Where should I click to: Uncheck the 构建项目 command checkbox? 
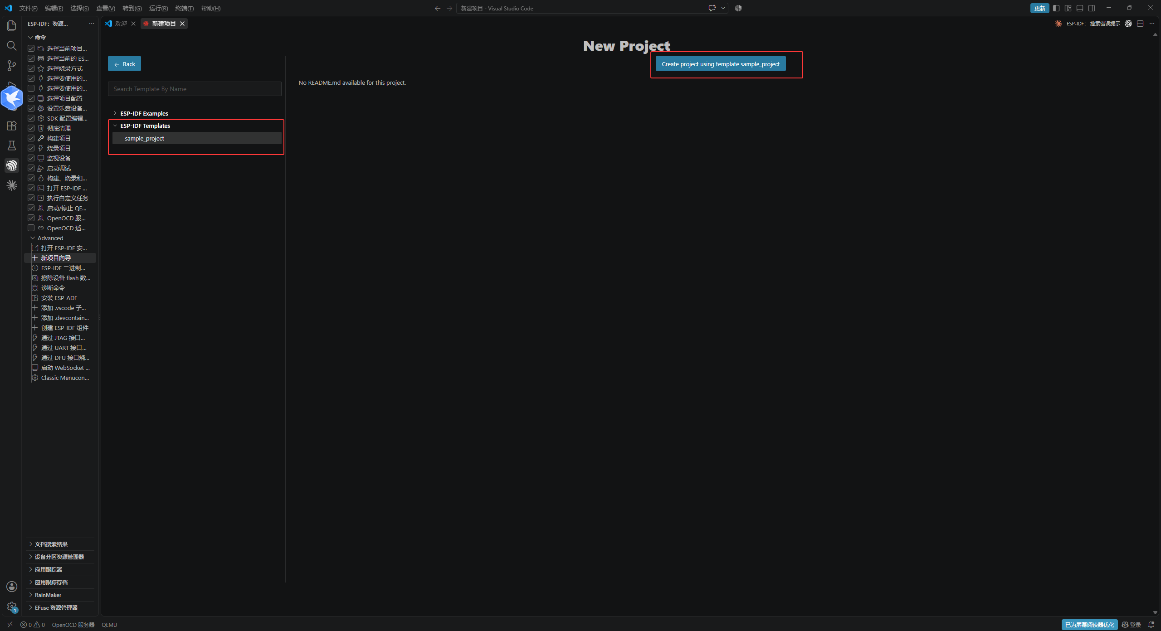point(31,138)
